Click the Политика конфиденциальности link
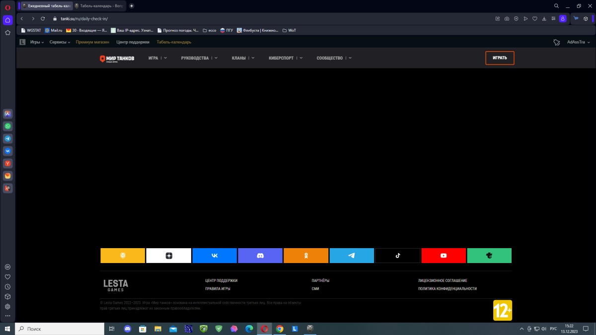 click(447, 288)
